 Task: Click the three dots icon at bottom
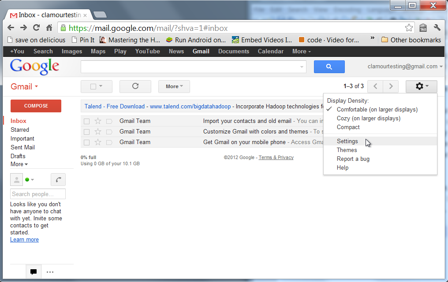coord(50,272)
